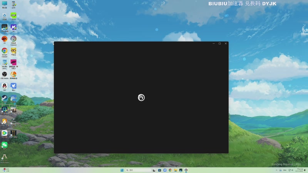
Task: Open Task View on the taskbar
Action: [154, 170]
